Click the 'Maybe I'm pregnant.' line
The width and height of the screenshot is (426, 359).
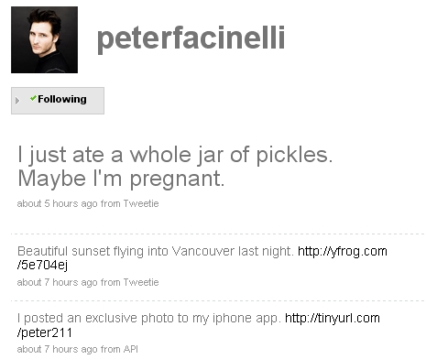[x=121, y=179]
